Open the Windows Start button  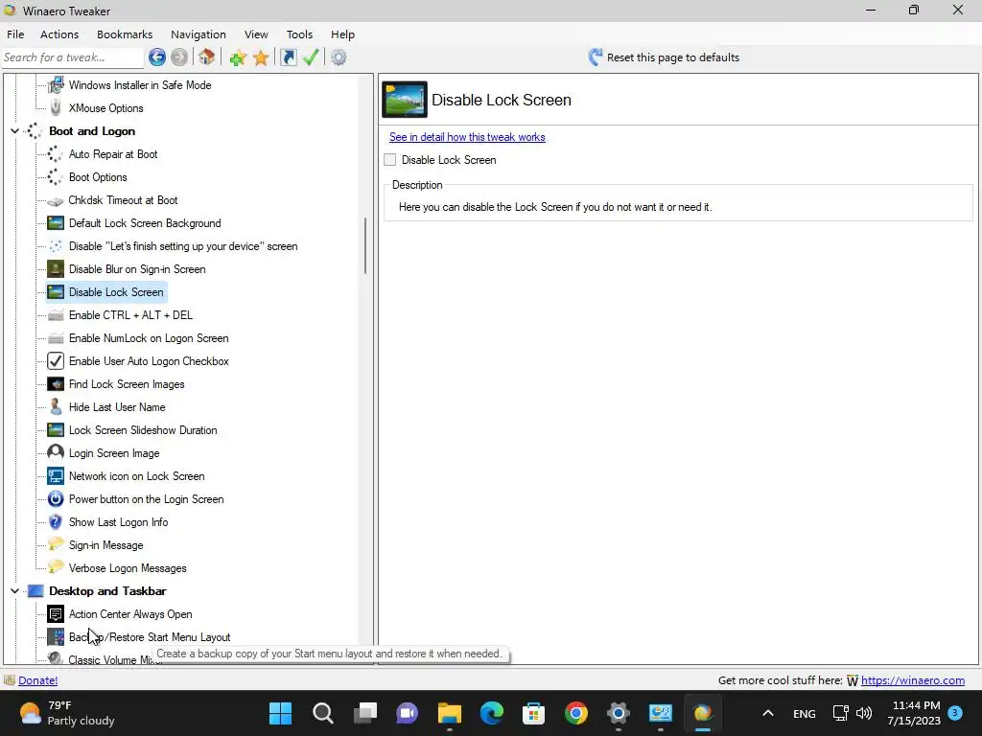(x=281, y=713)
